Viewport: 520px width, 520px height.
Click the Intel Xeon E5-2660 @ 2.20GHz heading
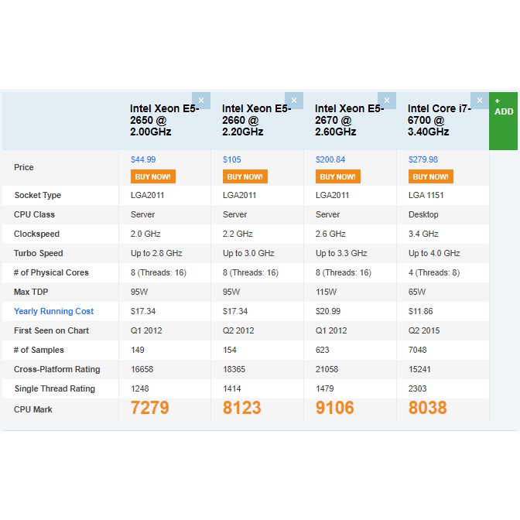tap(256, 120)
